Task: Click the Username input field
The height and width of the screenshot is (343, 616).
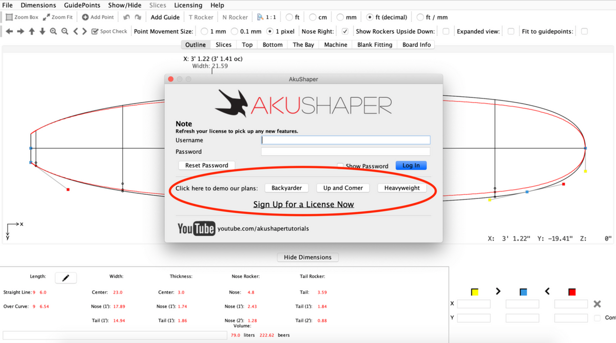Action: click(345, 140)
